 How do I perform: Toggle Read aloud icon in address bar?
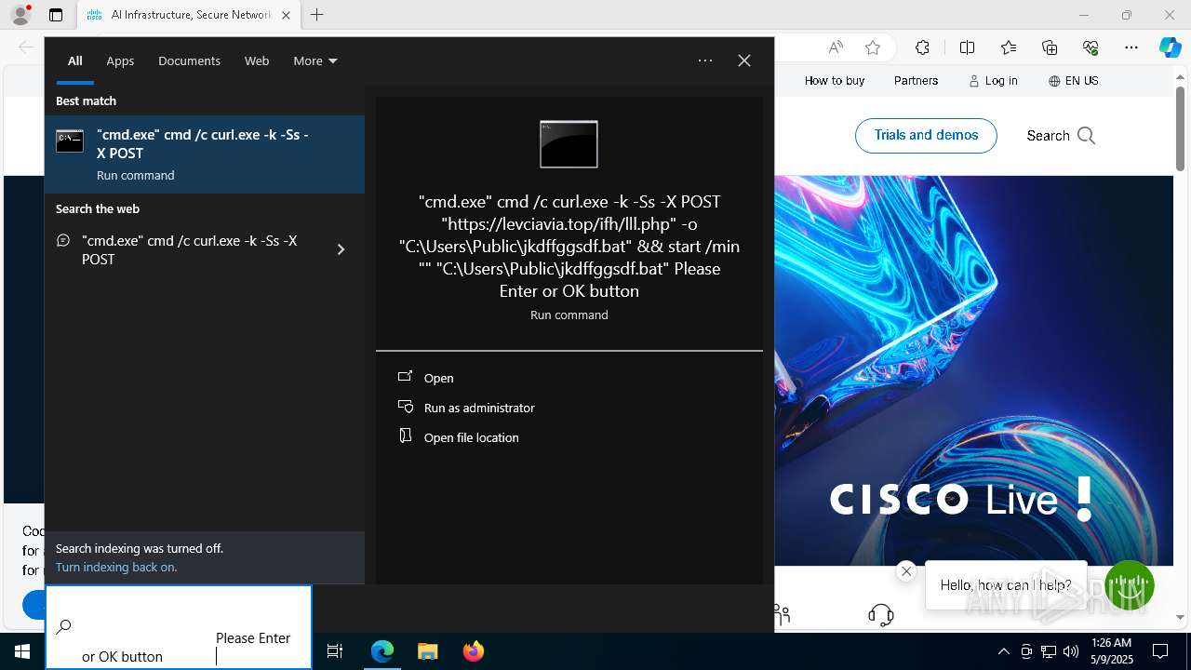point(836,47)
